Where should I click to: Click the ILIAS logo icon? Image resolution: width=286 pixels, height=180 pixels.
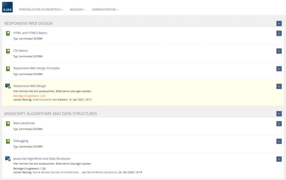pos(7,7)
